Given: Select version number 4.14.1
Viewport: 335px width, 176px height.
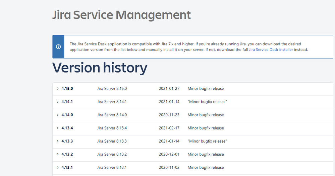Looking at the screenshot, I should pos(67,102).
